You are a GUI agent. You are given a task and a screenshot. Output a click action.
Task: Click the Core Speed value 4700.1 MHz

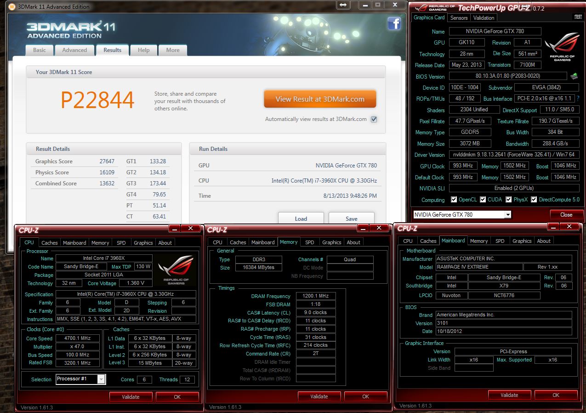(x=78, y=338)
